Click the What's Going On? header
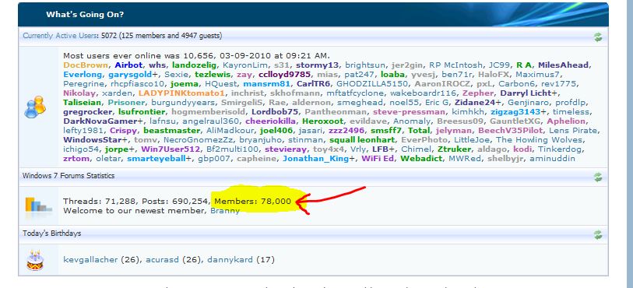The image size is (633, 288). pos(85,15)
